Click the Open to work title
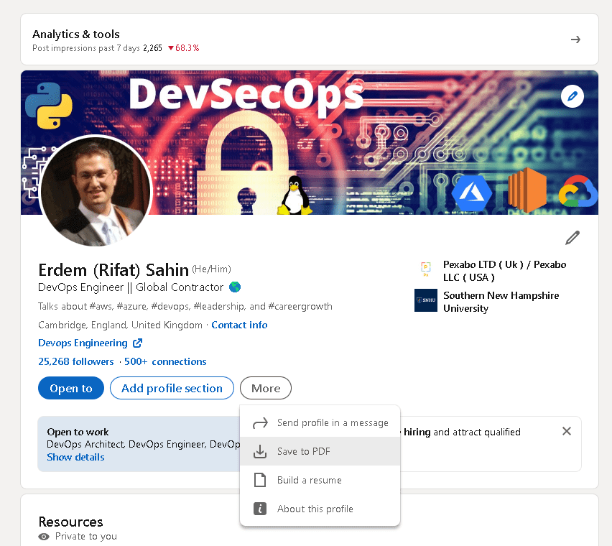Screen dimensions: 612x546 tap(78, 432)
